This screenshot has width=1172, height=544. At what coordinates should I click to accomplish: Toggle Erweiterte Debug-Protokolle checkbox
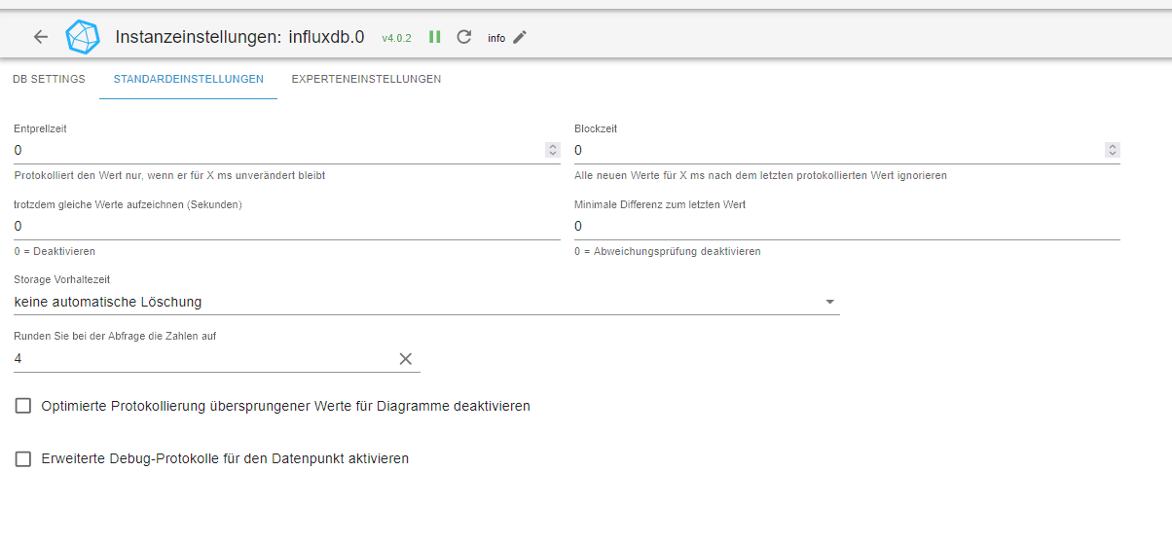click(23, 458)
